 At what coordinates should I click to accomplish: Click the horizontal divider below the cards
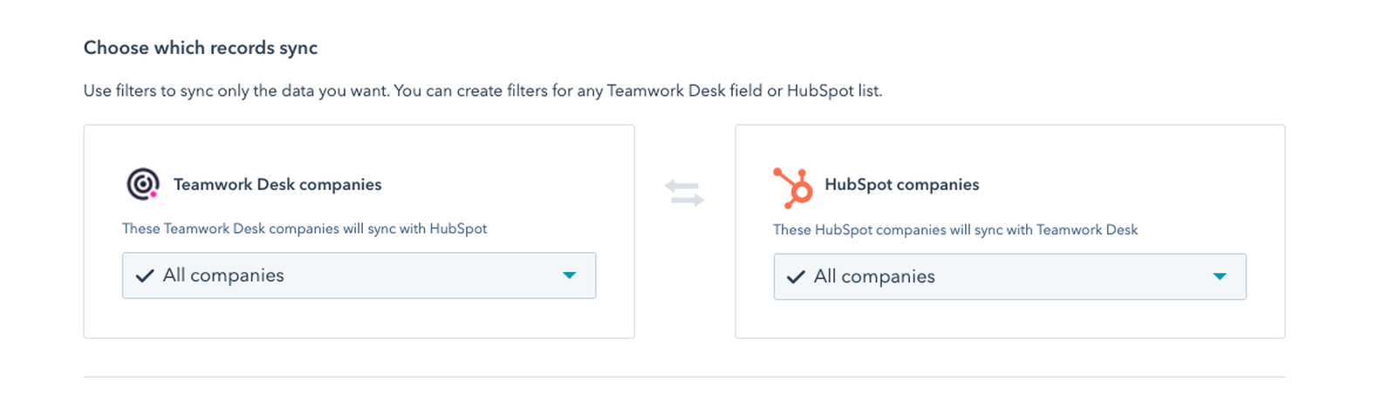pos(684,377)
